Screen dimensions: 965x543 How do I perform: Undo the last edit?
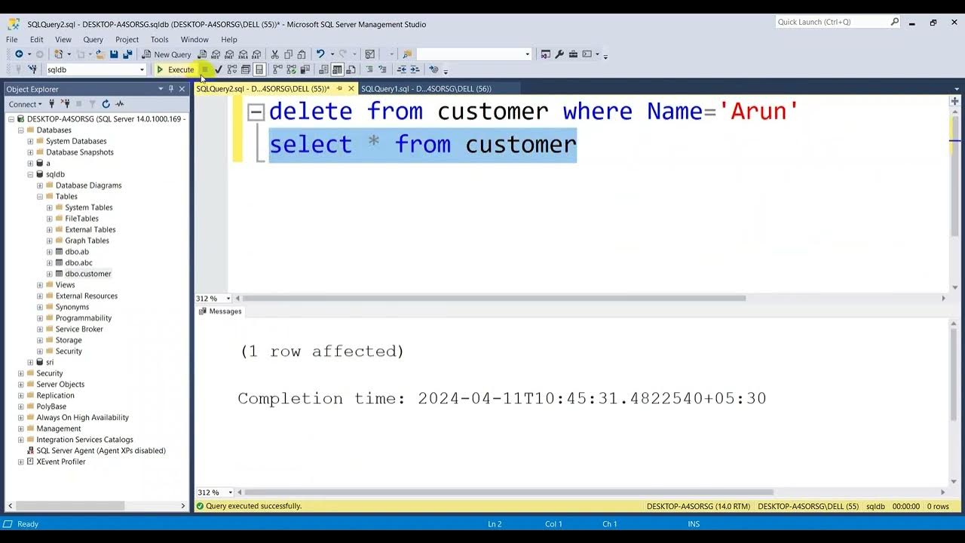[320, 54]
